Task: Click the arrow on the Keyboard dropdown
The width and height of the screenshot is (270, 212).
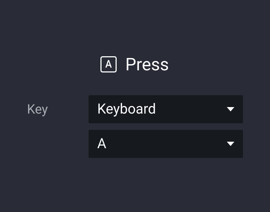Action: coord(231,109)
